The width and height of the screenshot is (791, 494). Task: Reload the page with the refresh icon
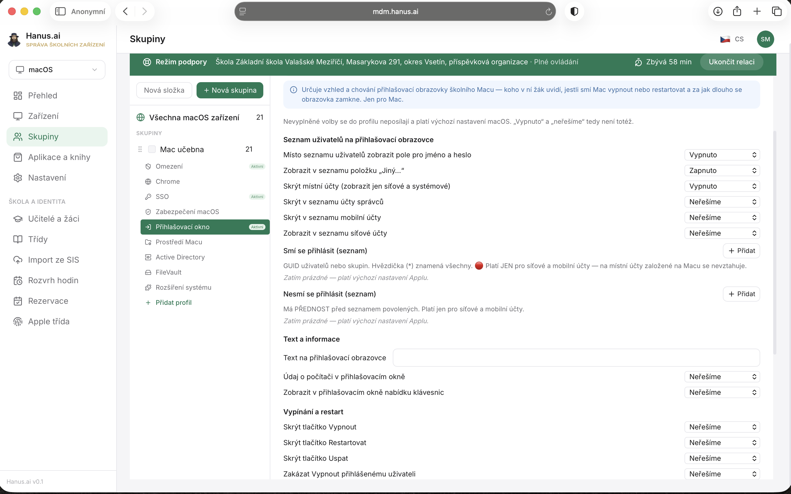coord(549,11)
